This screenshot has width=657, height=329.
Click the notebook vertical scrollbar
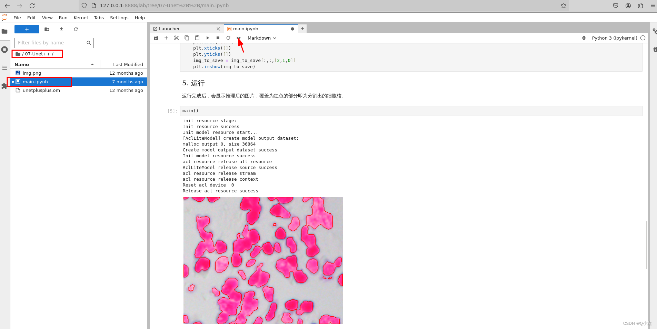[647, 245]
